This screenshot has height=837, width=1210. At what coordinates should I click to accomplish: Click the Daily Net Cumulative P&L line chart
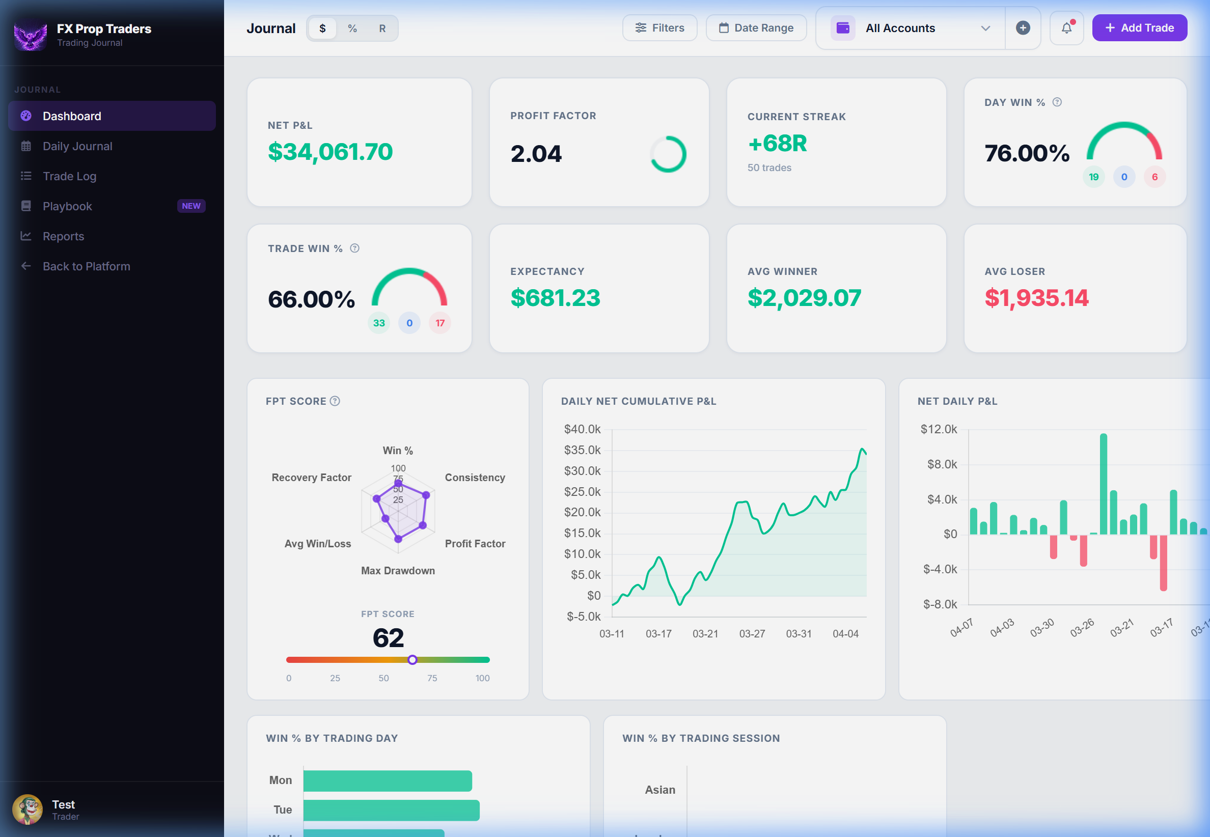[739, 522]
